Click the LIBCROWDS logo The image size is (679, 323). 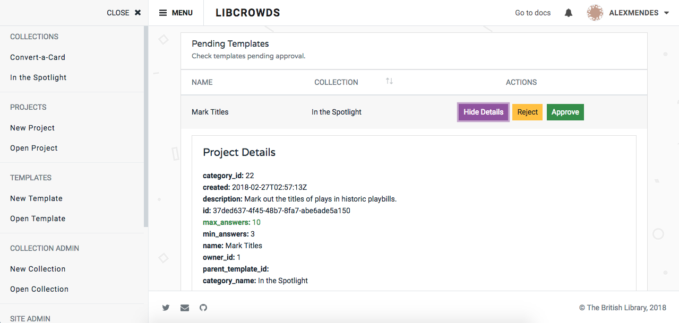(x=247, y=12)
